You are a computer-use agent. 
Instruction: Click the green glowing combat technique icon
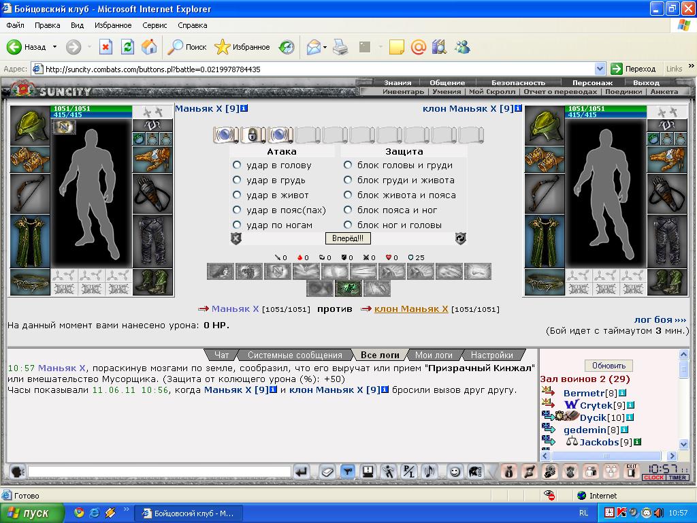tap(348, 288)
